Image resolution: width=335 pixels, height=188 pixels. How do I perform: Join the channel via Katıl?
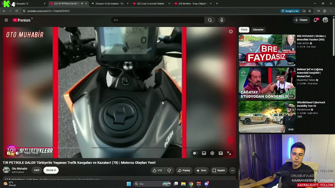(x=37, y=170)
